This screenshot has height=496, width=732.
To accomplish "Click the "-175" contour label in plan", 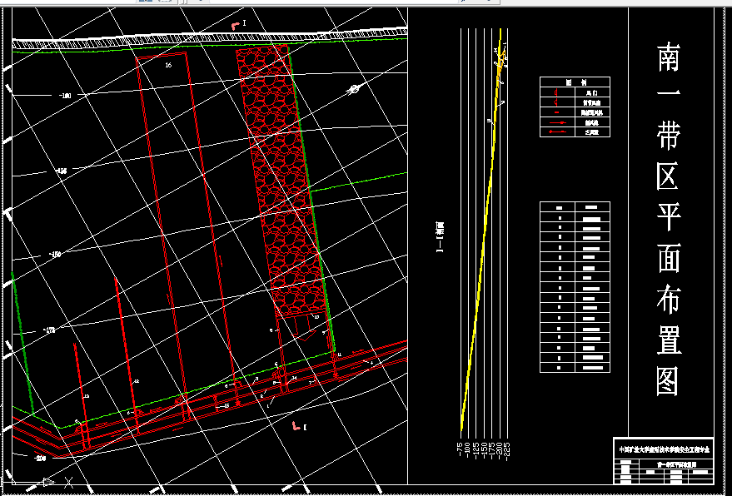I will (49, 330).
